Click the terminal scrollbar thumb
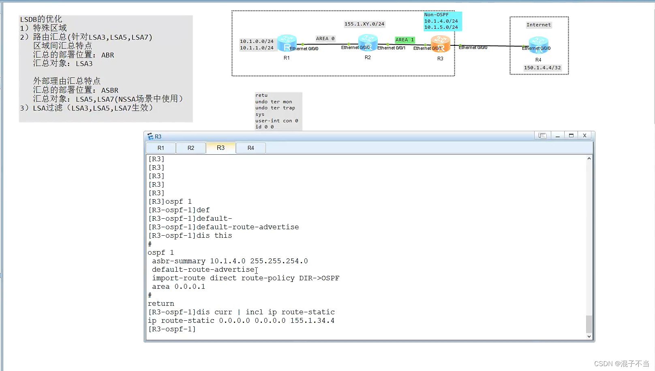 point(589,324)
